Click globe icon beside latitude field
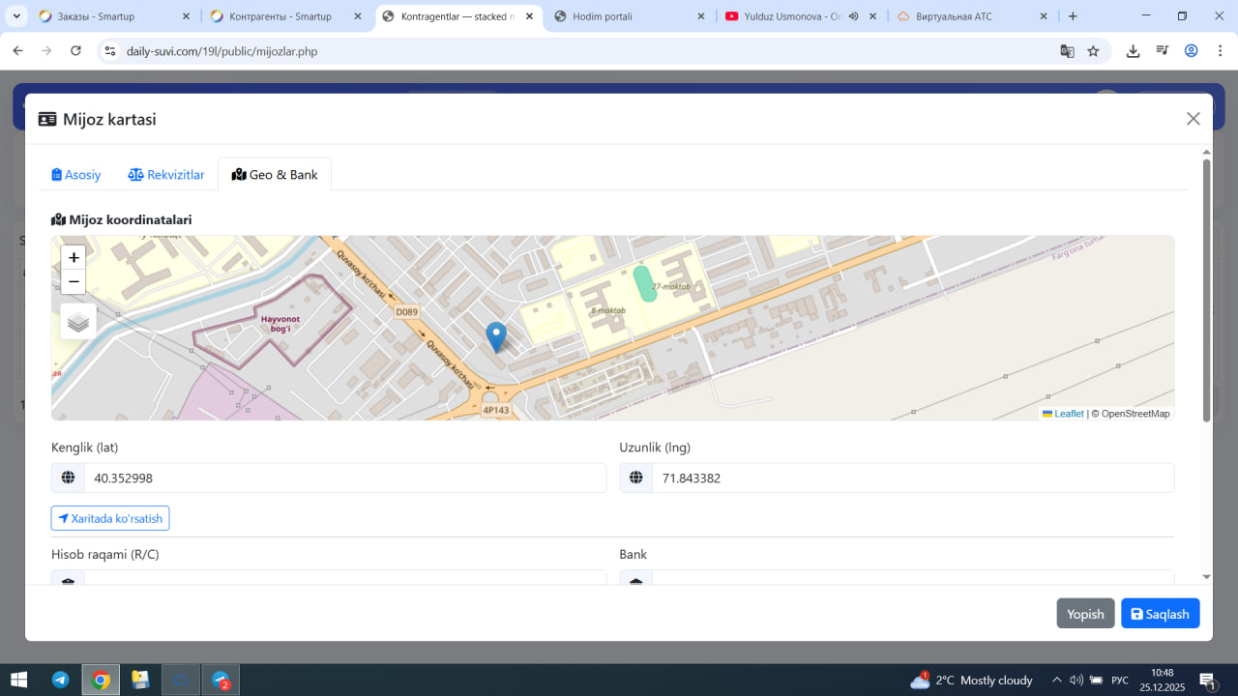1238x696 pixels. [x=68, y=478]
